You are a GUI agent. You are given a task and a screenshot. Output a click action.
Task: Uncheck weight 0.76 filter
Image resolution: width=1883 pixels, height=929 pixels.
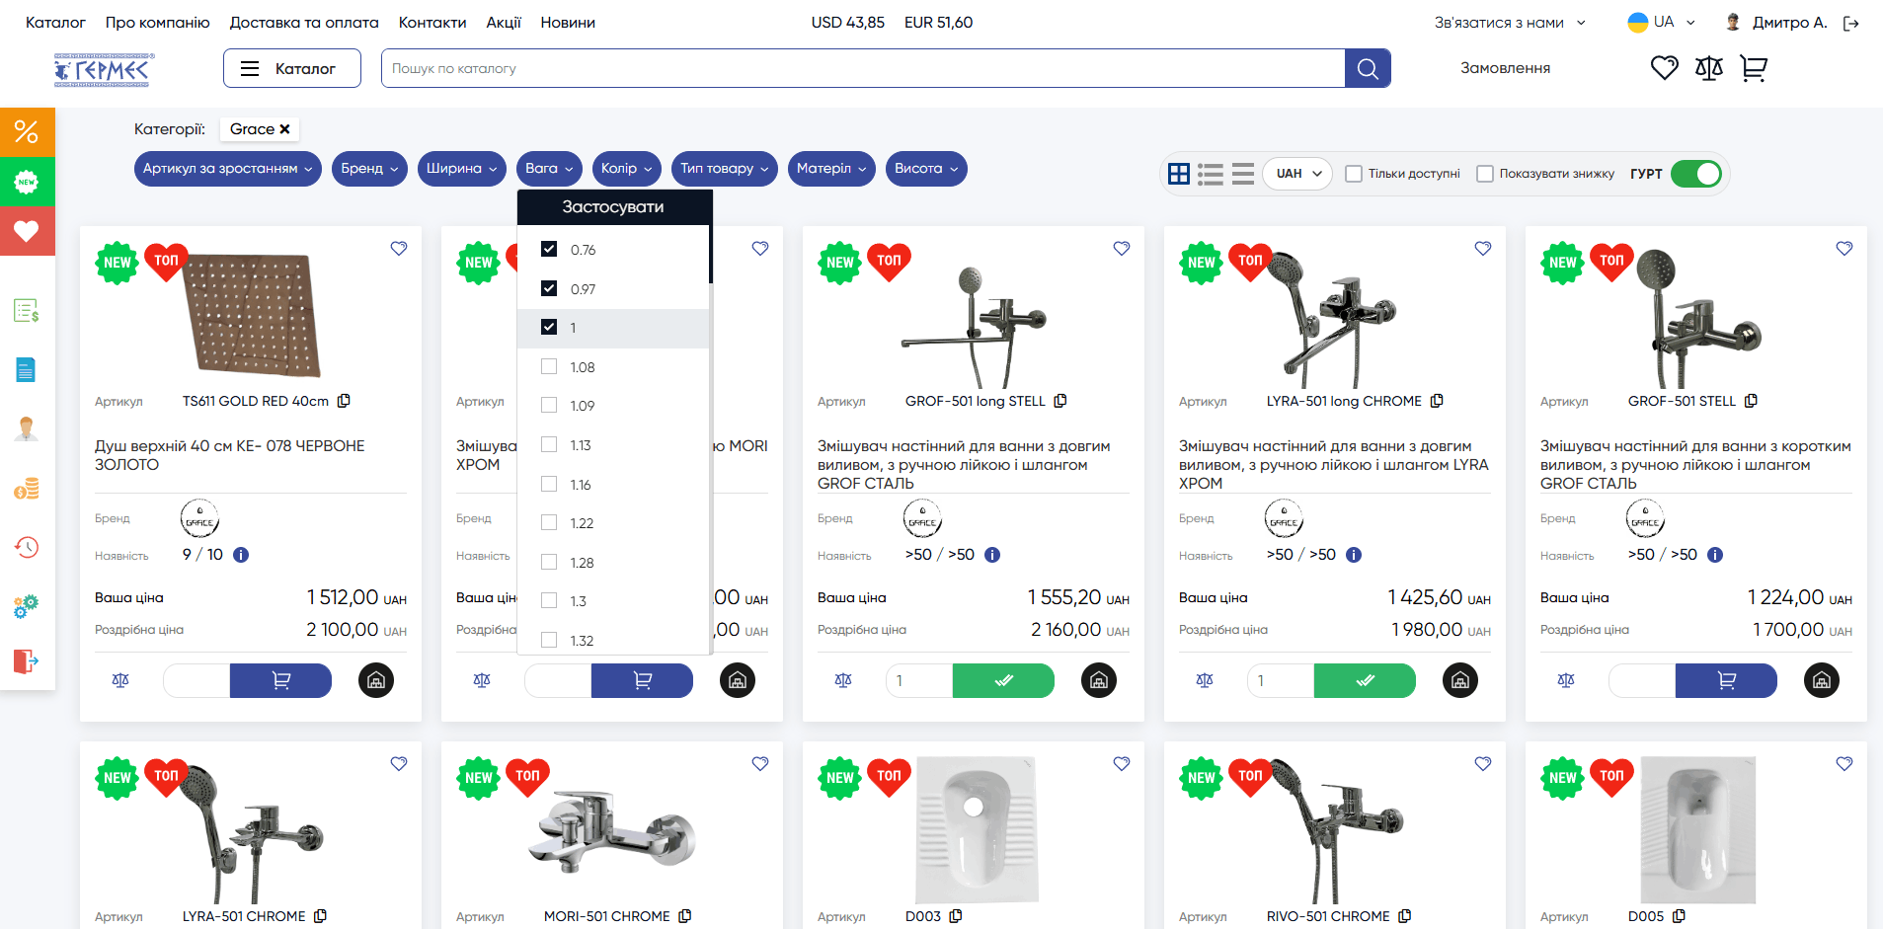(549, 249)
